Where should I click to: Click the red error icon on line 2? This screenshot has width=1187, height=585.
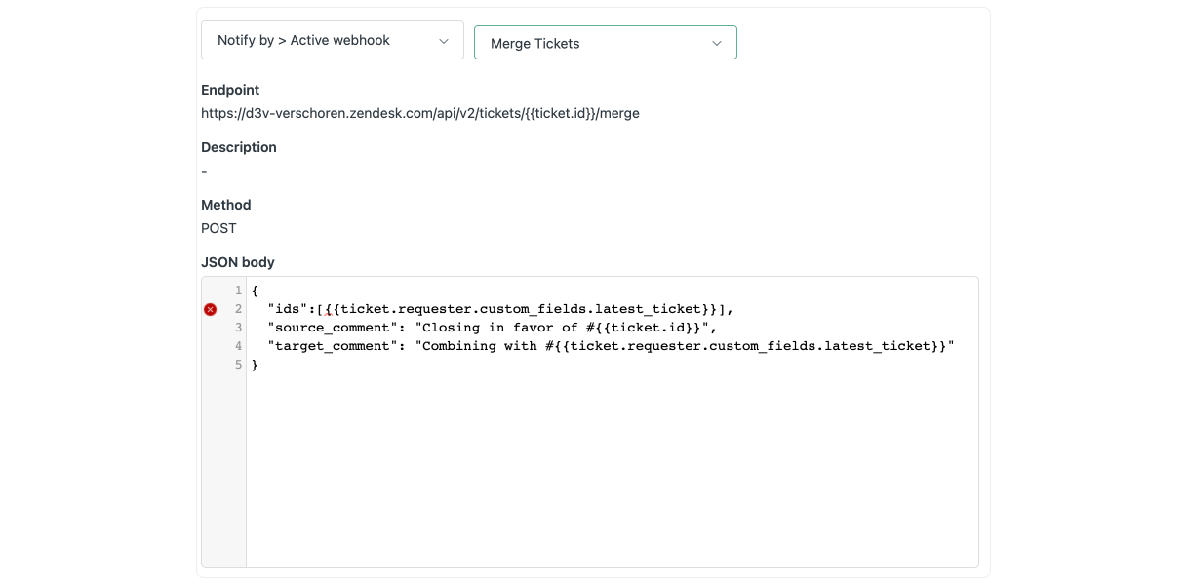pos(210,309)
